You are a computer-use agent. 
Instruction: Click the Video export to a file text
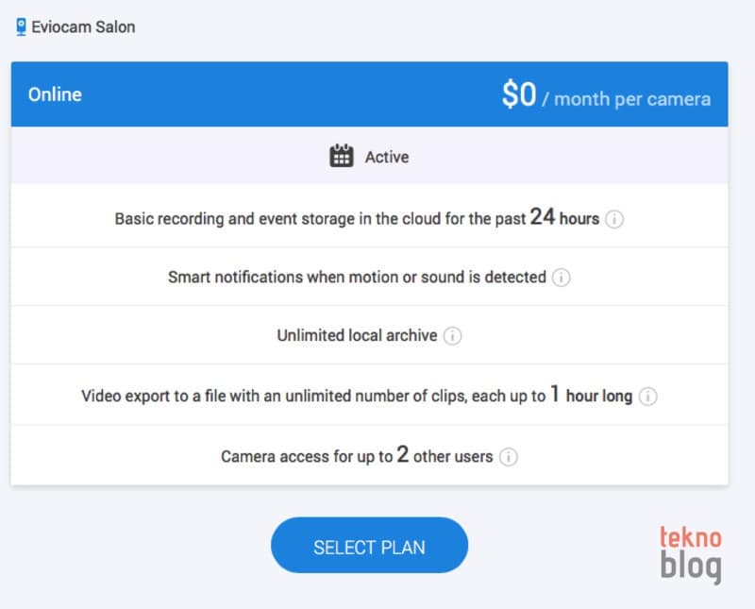tap(313, 397)
